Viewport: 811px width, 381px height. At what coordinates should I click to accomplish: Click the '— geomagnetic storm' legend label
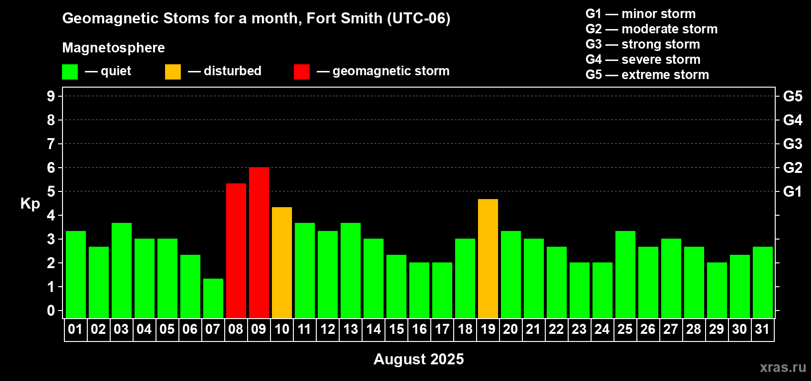tap(383, 71)
